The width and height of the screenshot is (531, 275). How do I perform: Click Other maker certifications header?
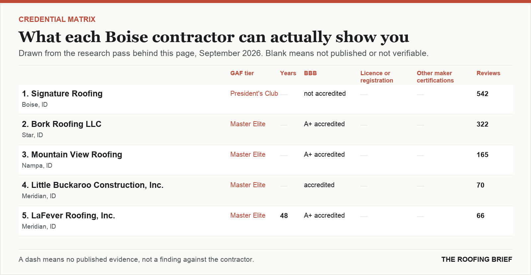(x=435, y=77)
